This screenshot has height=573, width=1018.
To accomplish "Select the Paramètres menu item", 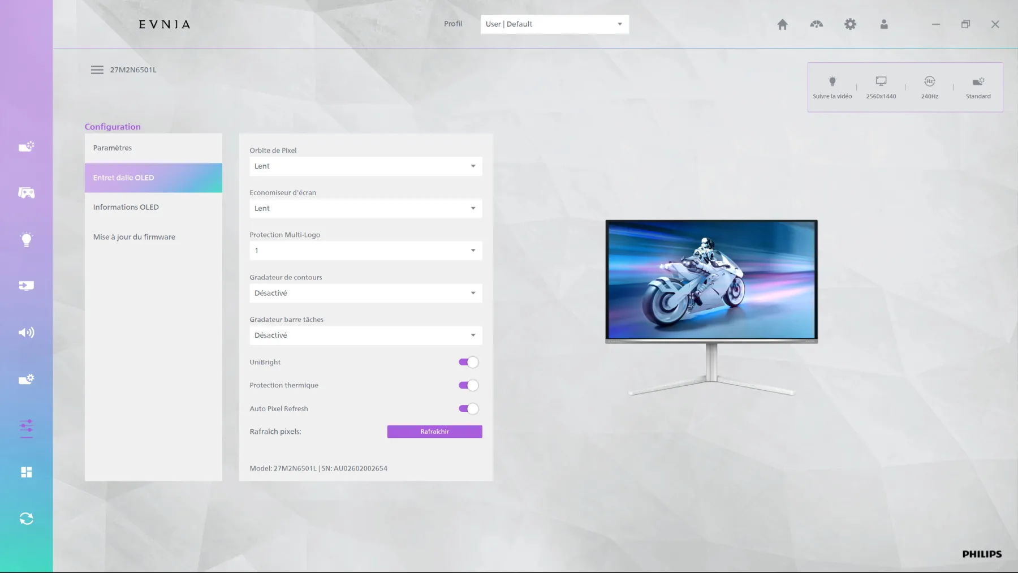I will pos(153,148).
